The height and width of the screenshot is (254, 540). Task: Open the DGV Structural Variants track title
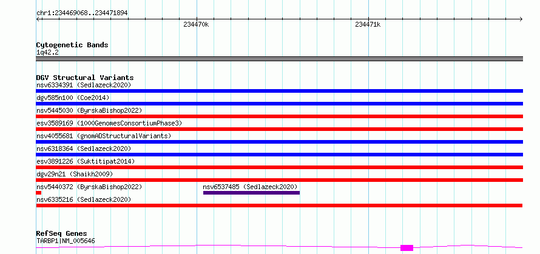pyautogui.click(x=85, y=78)
